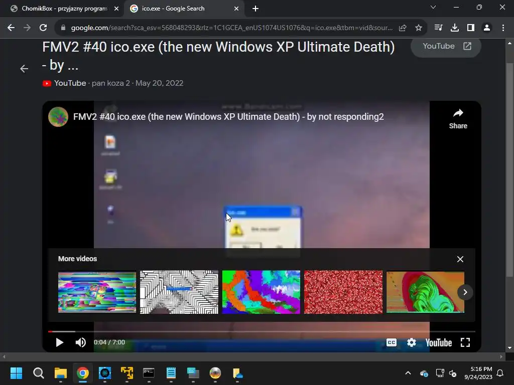Open the clock showing 5:16 PM

click(478, 373)
